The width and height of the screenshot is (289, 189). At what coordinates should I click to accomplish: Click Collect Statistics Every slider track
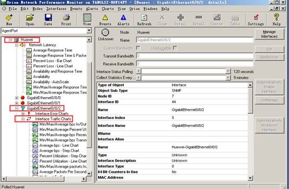coord(184,77)
